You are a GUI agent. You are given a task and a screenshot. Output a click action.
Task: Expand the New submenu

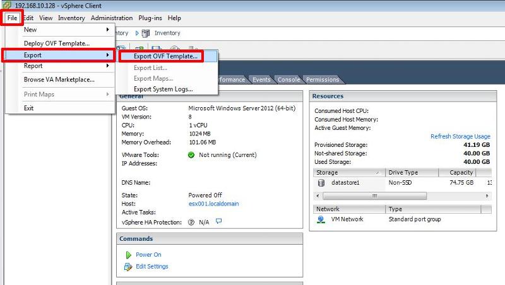pyautogui.click(x=60, y=30)
